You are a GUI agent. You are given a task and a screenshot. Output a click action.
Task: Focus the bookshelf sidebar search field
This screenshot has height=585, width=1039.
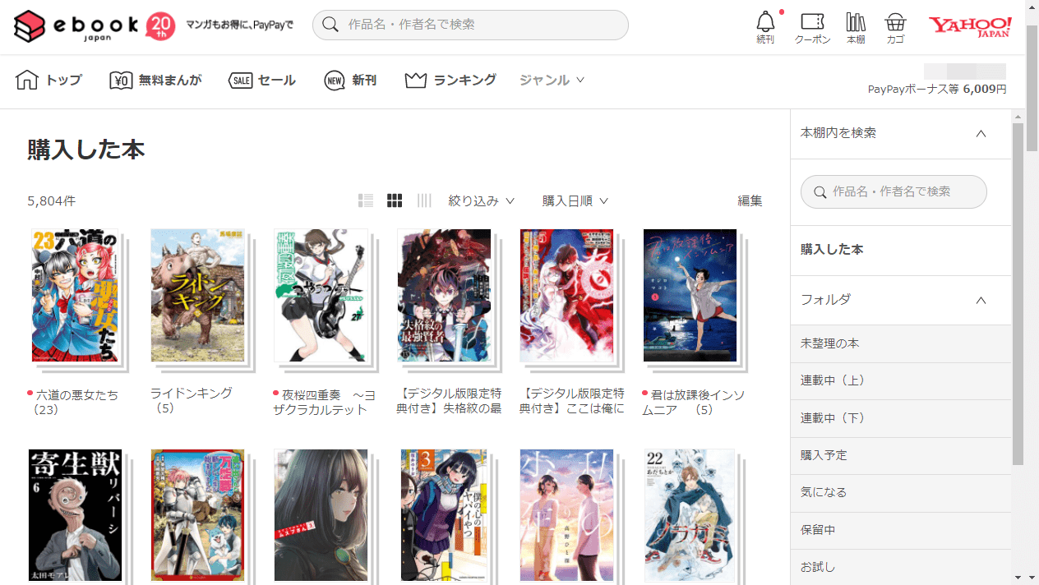[x=894, y=191]
